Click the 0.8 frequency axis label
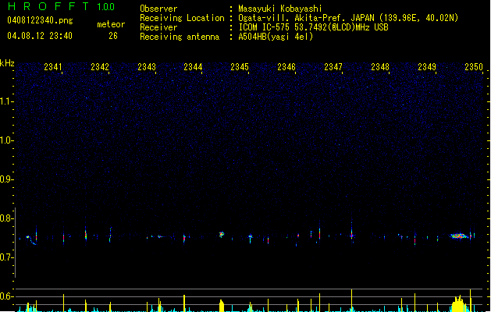The height and width of the screenshot is (312, 491). tap(5, 218)
